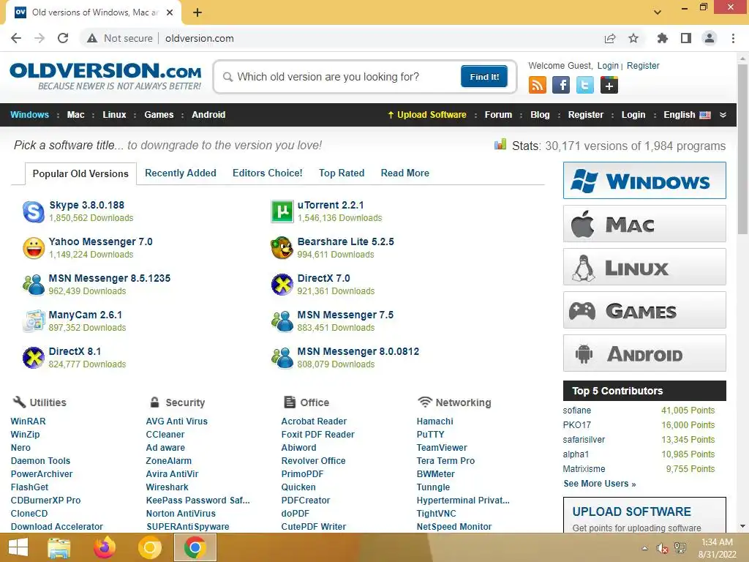The height and width of the screenshot is (562, 749).
Task: Click the network icon in the system tray
Action: 680,548
